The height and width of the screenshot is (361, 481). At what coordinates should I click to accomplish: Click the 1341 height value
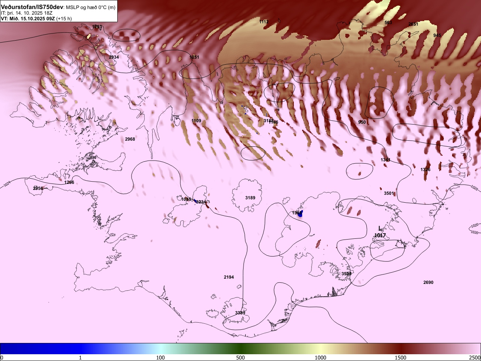point(385,160)
